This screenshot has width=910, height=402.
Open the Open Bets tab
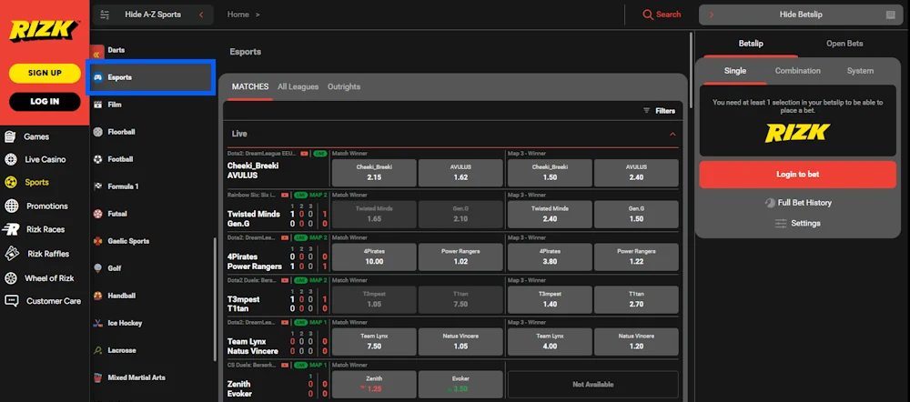844,44
